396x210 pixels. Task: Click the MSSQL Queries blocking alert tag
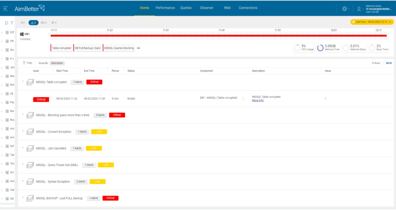click(119, 48)
